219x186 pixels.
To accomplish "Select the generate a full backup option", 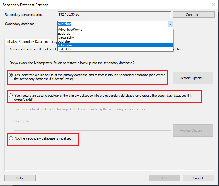I will (x=11, y=75).
